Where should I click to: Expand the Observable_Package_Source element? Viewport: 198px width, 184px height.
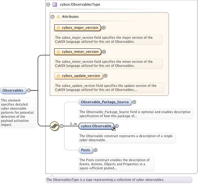(x=134, y=102)
